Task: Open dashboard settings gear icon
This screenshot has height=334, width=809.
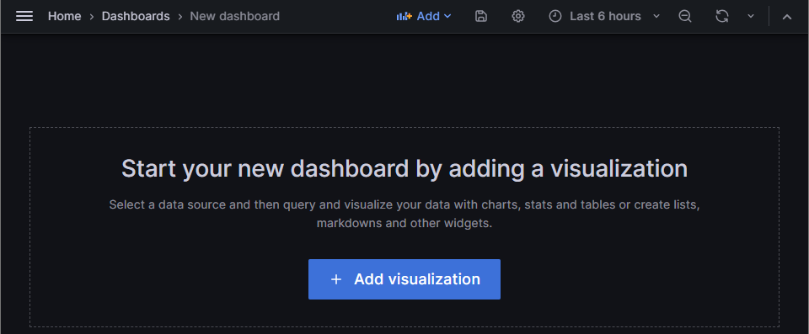Action: coord(518,17)
